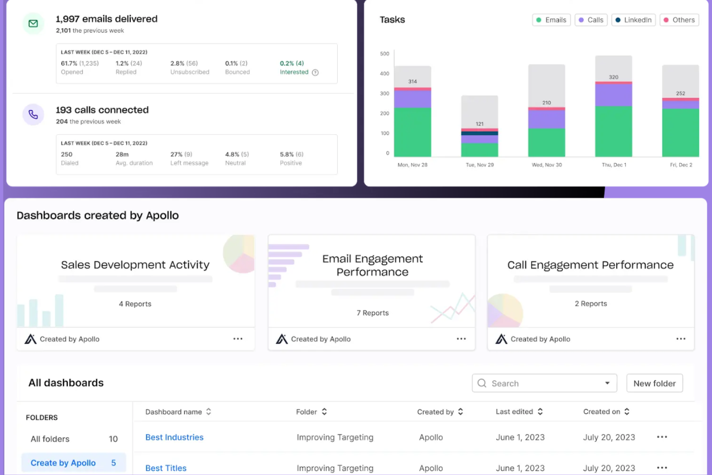Click the New folder button

tap(654, 383)
